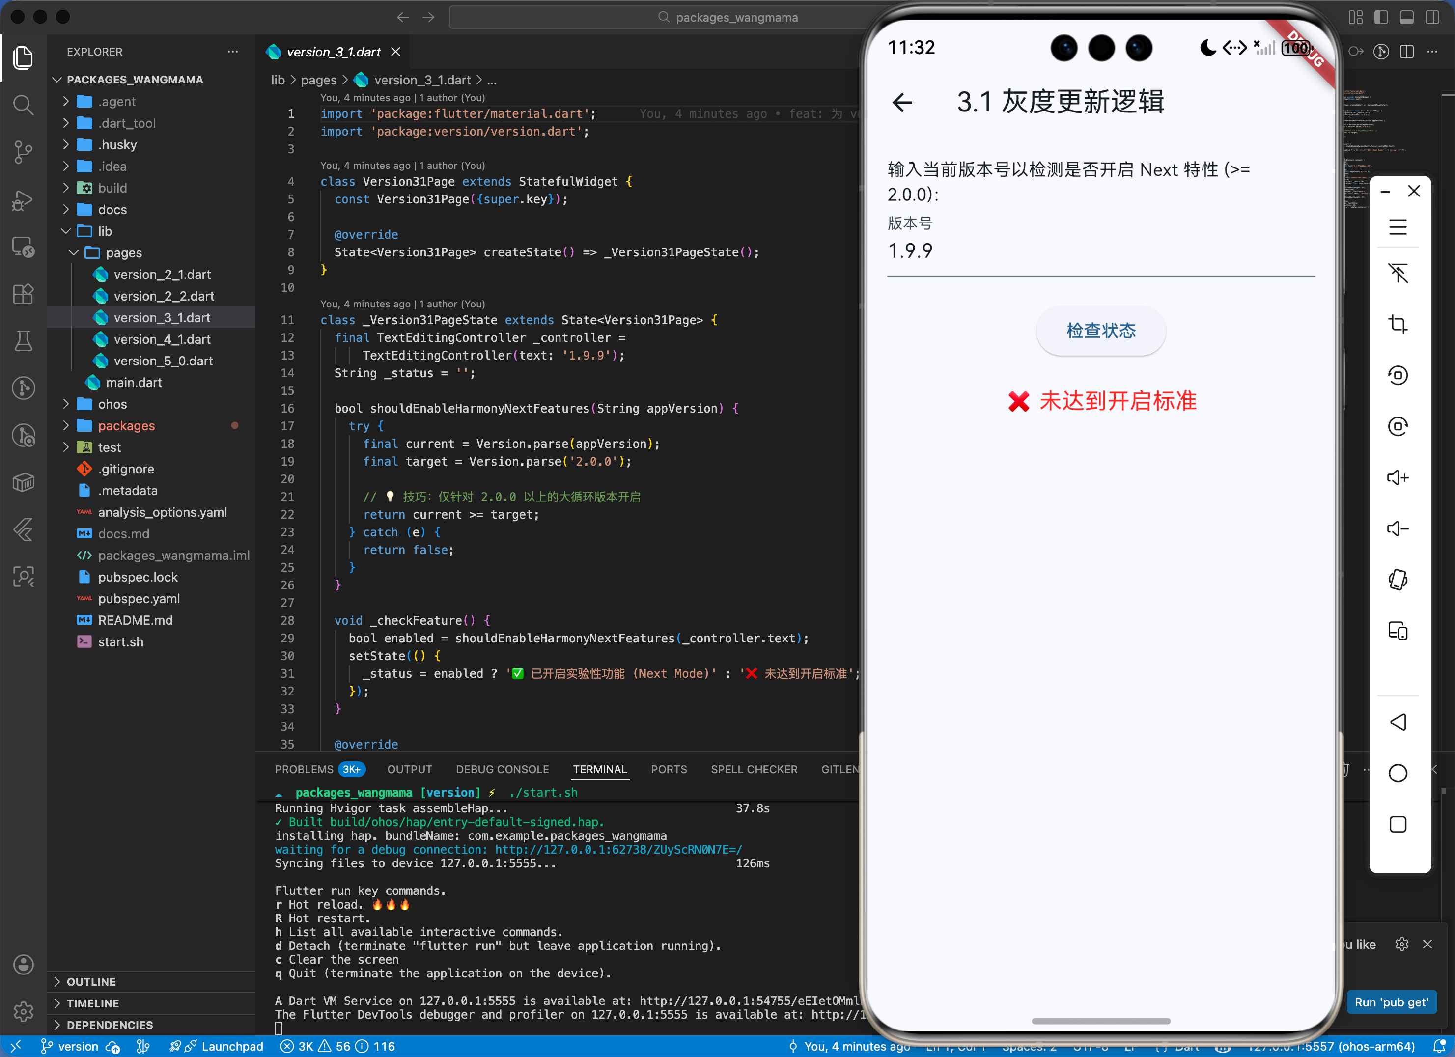The width and height of the screenshot is (1455, 1057).
Task: Expand the OUTLINE section
Action: [x=91, y=982]
